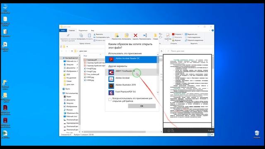Image resolution: width=265 pixels, height=149 pixels.
Task: Tick the always use this app checkbox
Action: pos(110,99)
